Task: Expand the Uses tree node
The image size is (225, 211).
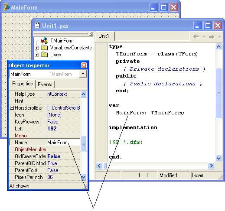Action: (36, 55)
